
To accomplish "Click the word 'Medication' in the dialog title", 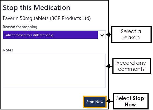I will (x=52, y=7).
